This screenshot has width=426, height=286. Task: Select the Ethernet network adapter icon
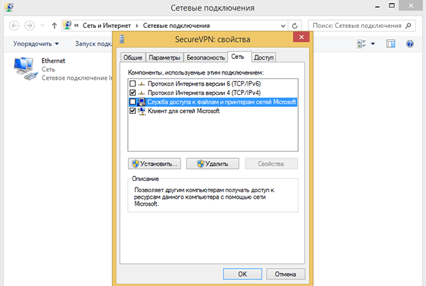[25, 69]
